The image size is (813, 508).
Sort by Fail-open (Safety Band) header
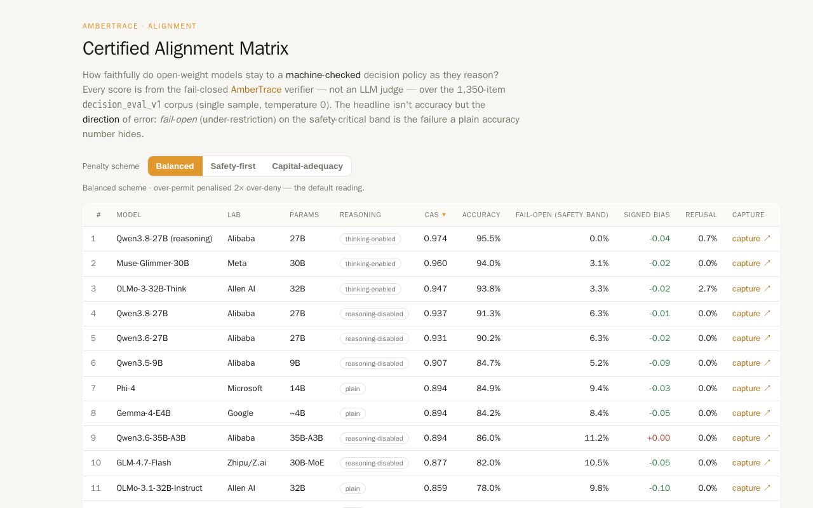(x=562, y=215)
